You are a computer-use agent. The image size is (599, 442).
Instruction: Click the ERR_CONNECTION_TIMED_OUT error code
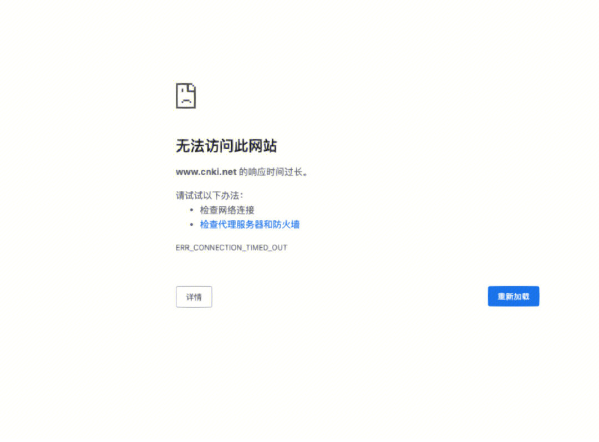tap(231, 247)
